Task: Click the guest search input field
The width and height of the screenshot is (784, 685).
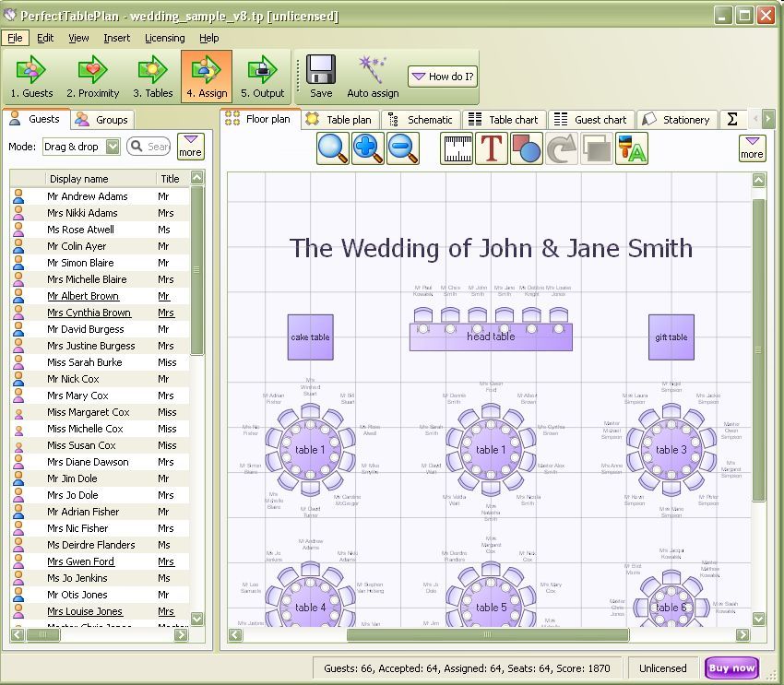Action: click(149, 147)
